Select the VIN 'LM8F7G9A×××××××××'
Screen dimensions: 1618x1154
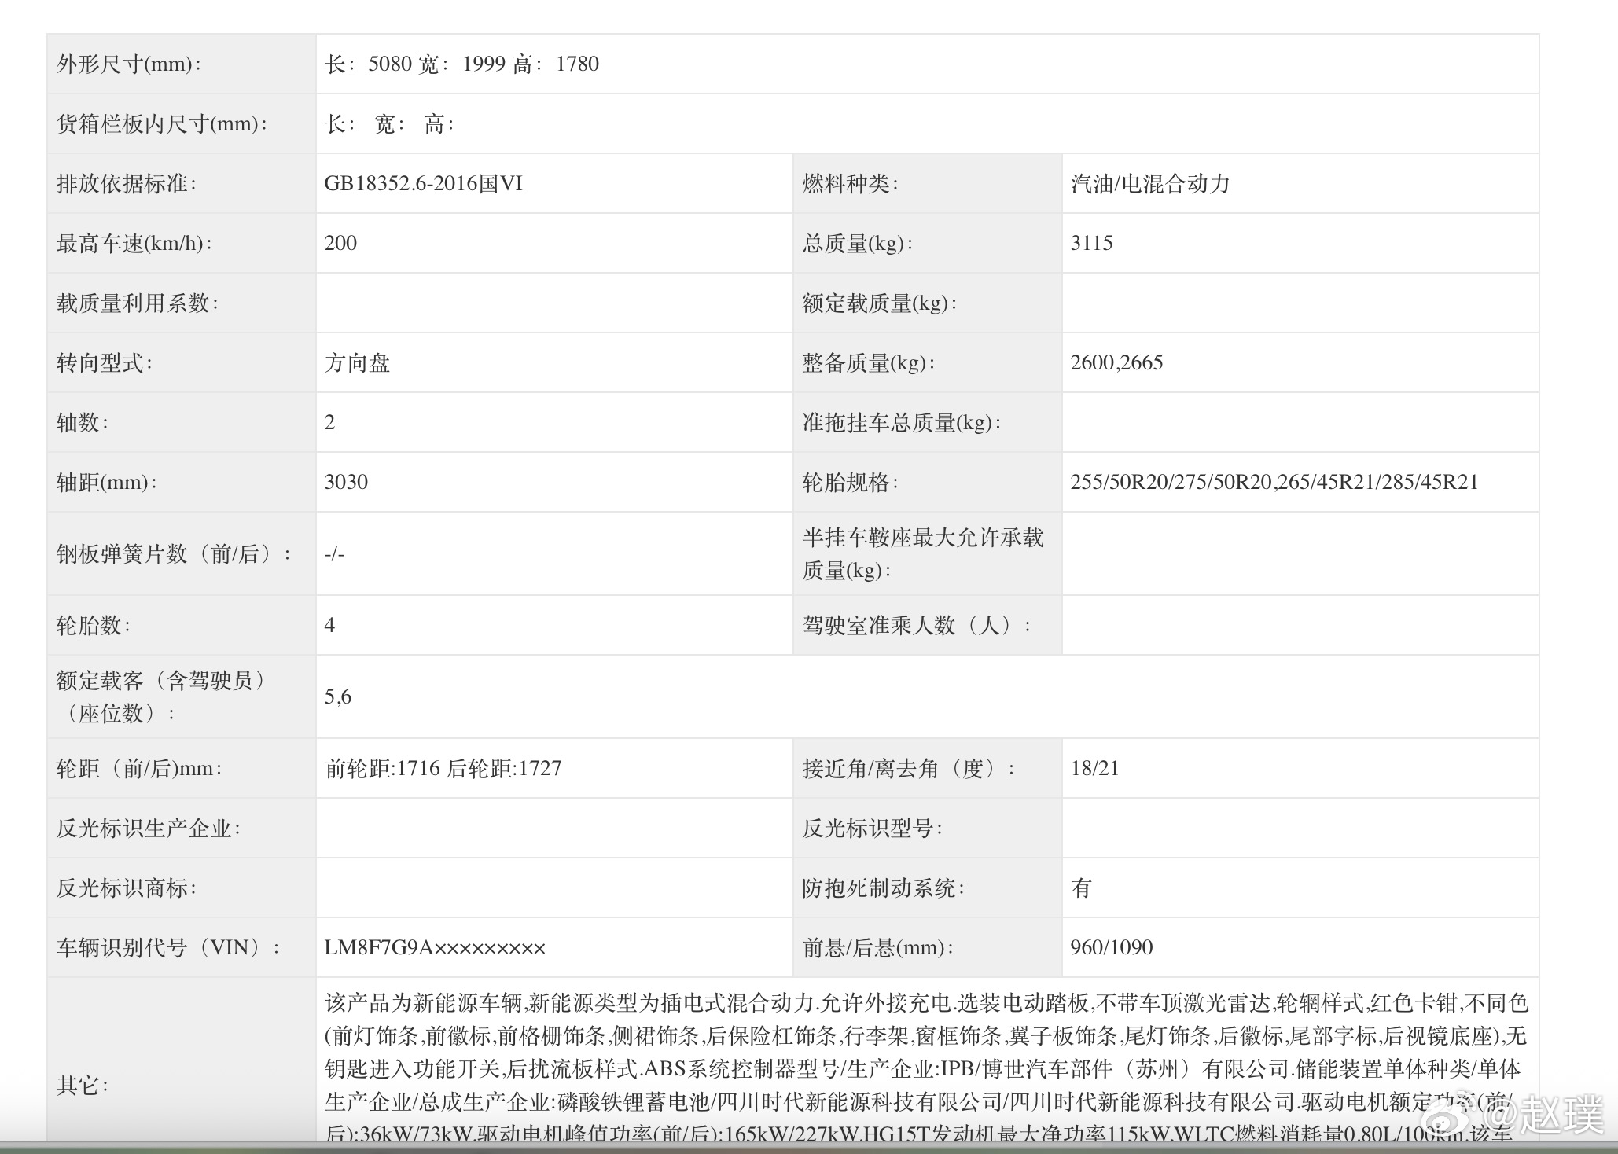(435, 947)
